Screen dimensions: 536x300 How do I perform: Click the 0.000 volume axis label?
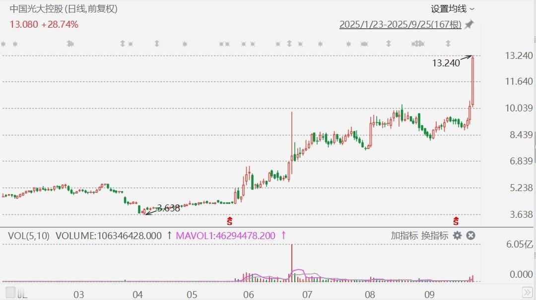pos(521,274)
